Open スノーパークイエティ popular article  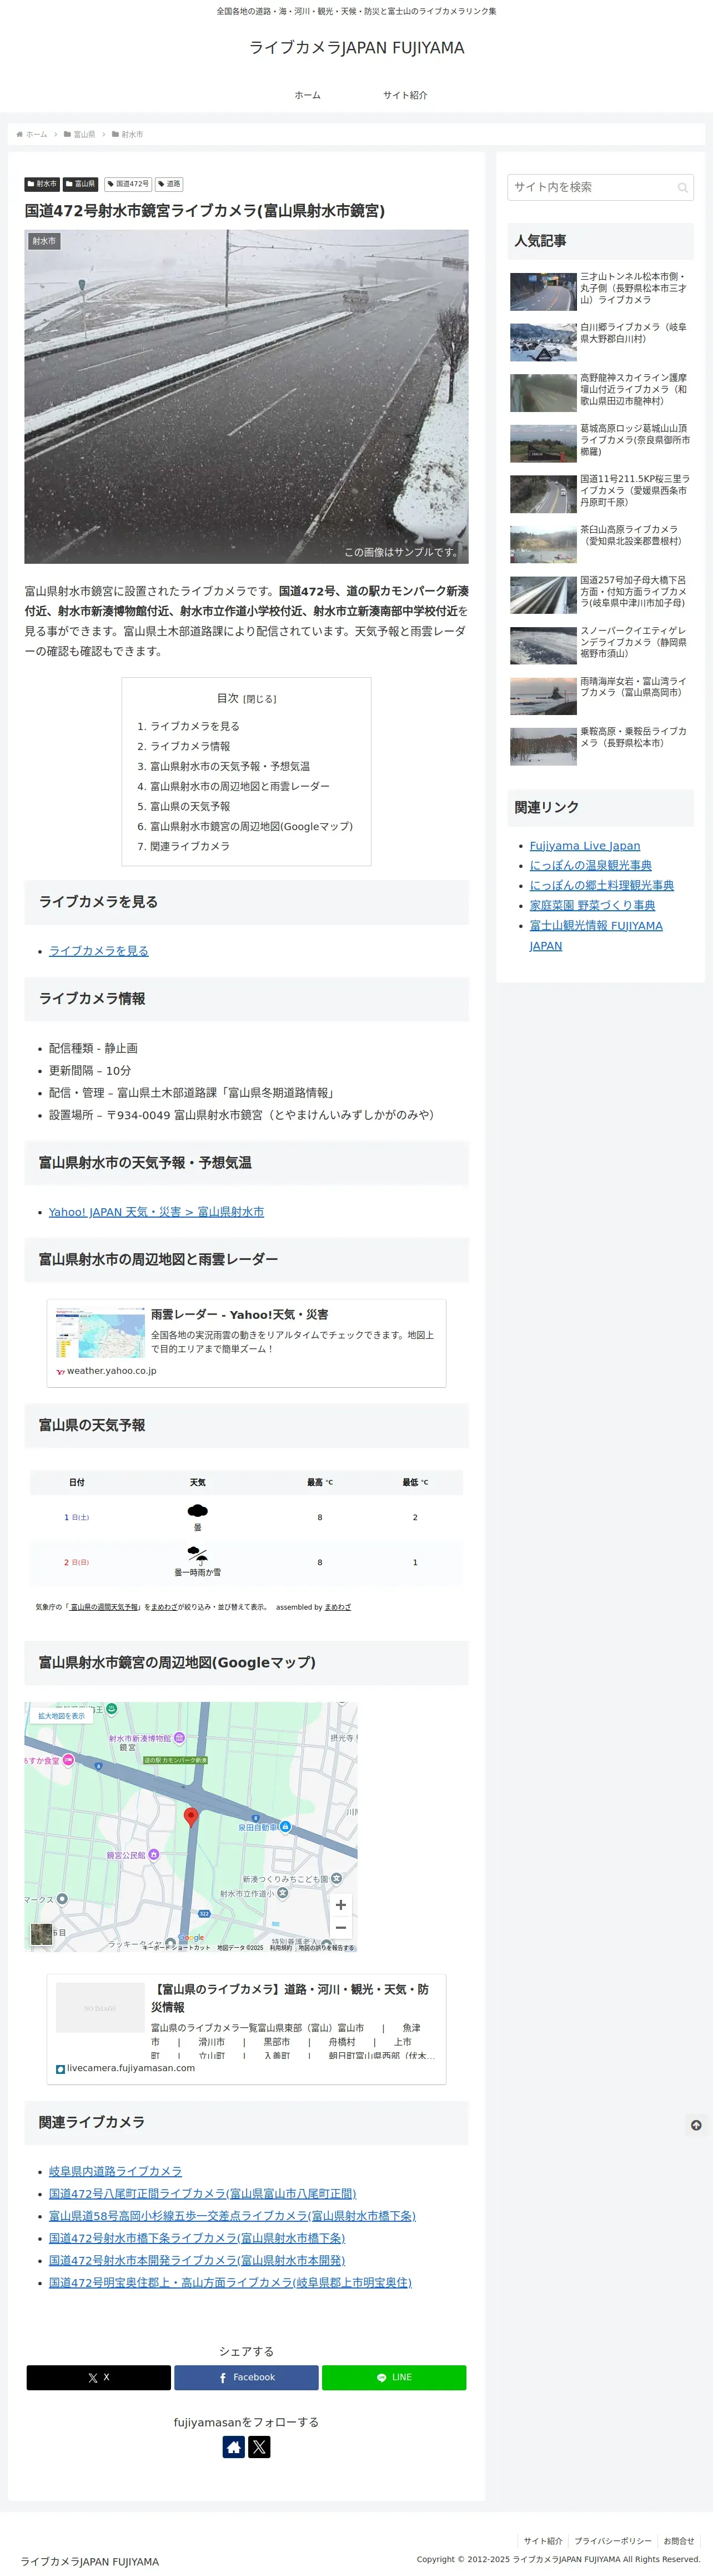click(x=600, y=645)
